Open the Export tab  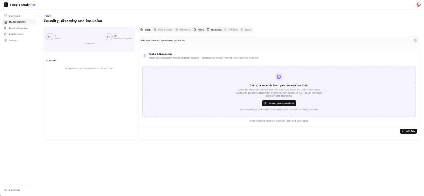[x=246, y=30]
